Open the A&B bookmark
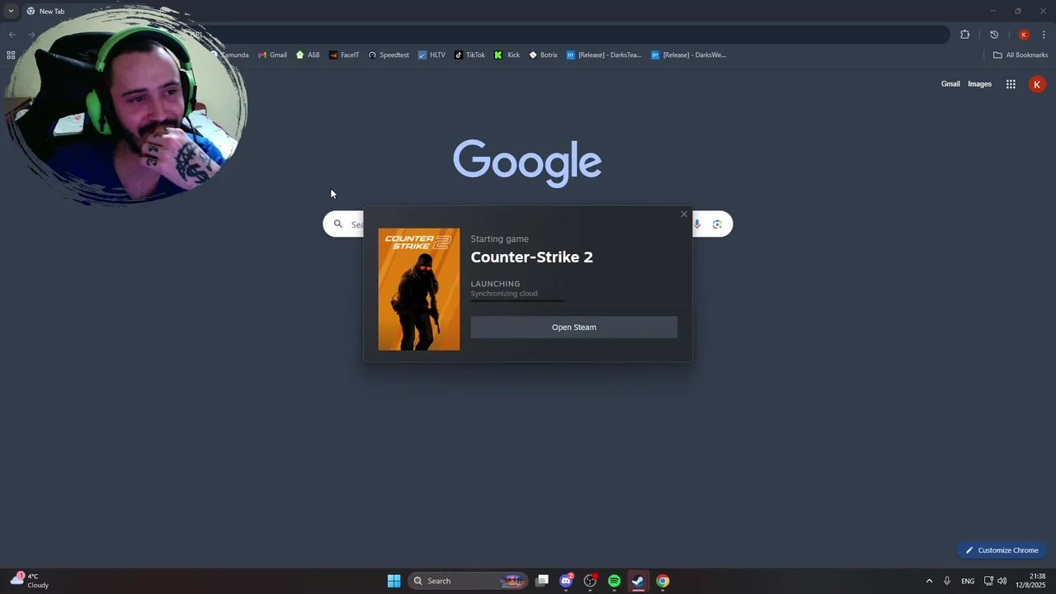Image resolution: width=1056 pixels, height=594 pixels. [308, 55]
